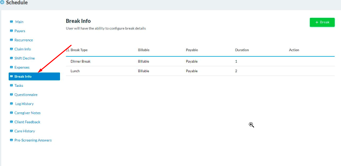Collapse the Schedule section header arrow

[x=2, y=3]
